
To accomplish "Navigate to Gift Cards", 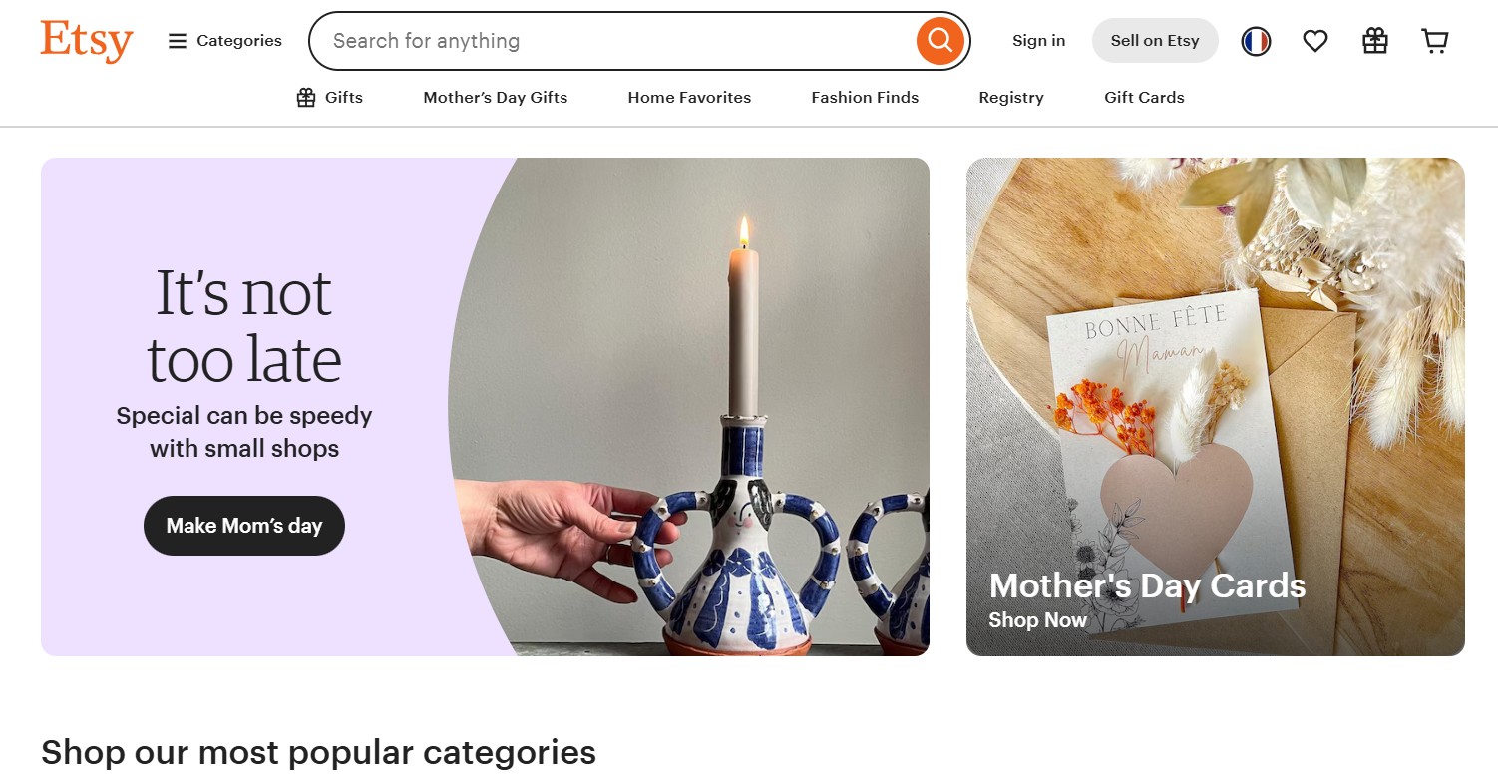I will click(1144, 97).
